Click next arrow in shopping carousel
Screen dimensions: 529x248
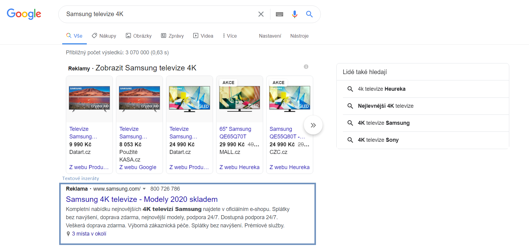(313, 125)
